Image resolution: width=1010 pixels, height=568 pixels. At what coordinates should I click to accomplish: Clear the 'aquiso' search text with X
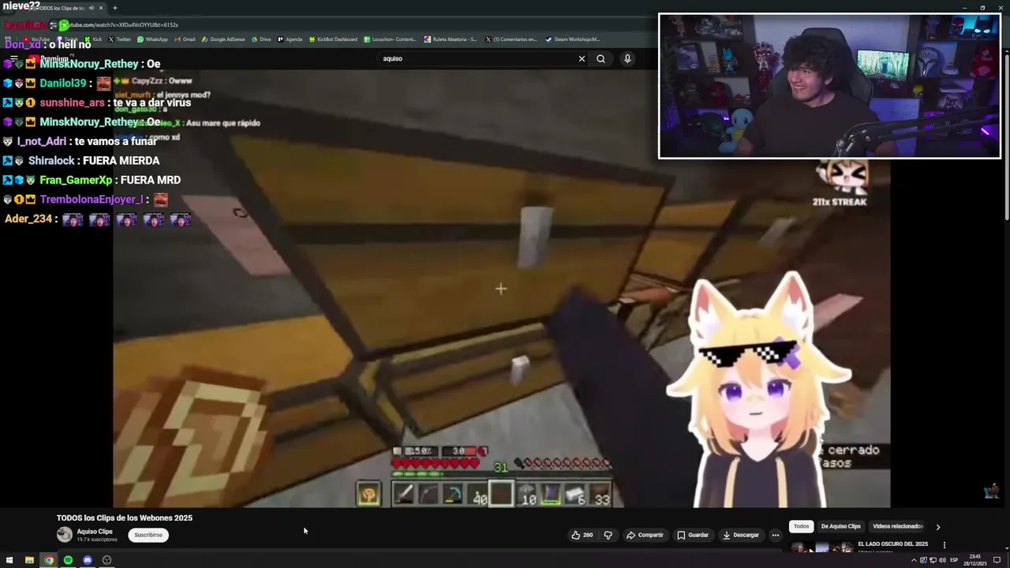[582, 58]
